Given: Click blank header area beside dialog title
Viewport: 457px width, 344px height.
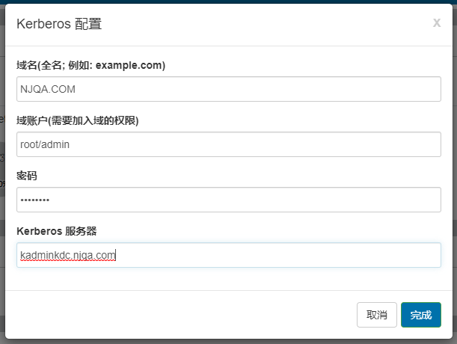Looking at the screenshot, I should pyautogui.click(x=262, y=24).
